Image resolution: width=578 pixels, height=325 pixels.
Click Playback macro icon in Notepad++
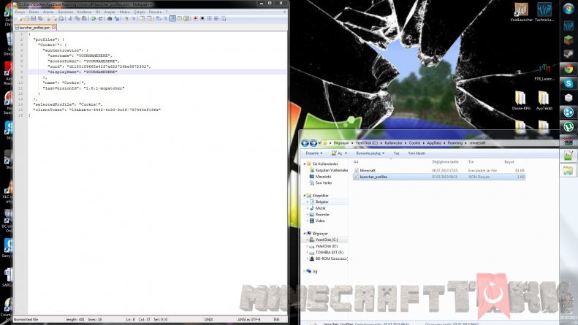click(210, 18)
